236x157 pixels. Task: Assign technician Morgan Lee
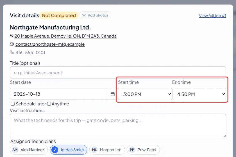(107, 150)
